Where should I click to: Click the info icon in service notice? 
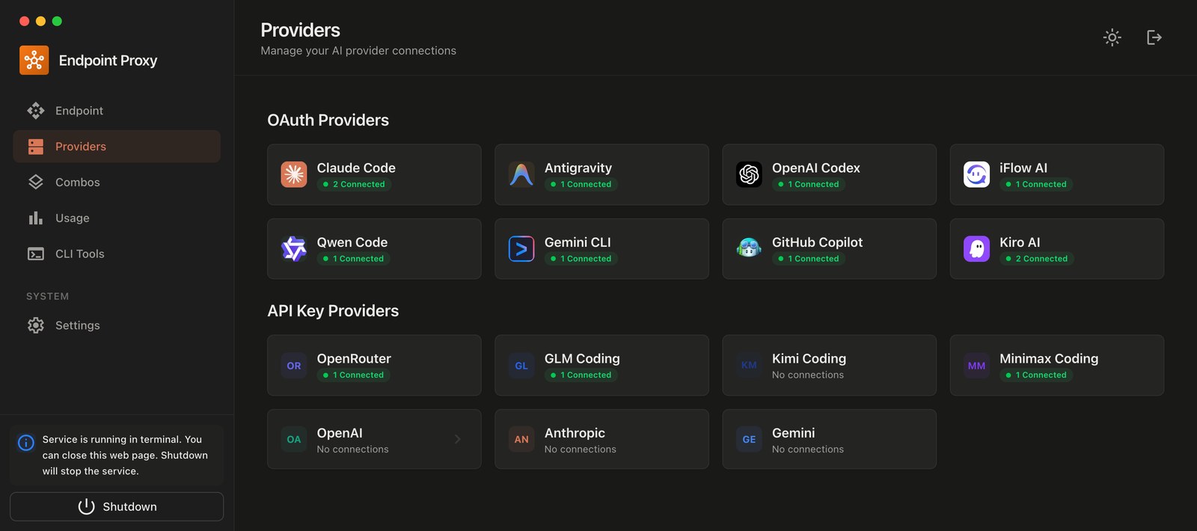pyautogui.click(x=25, y=443)
